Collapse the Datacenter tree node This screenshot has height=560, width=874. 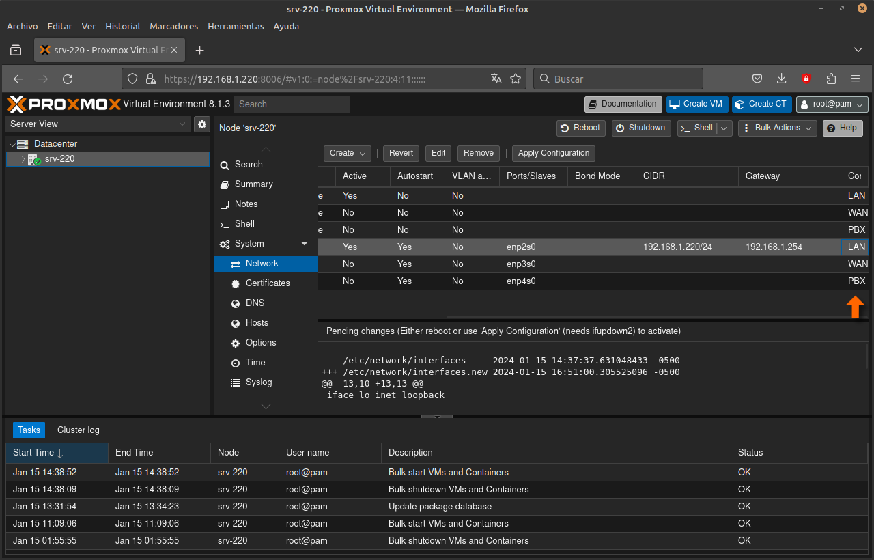coord(12,144)
